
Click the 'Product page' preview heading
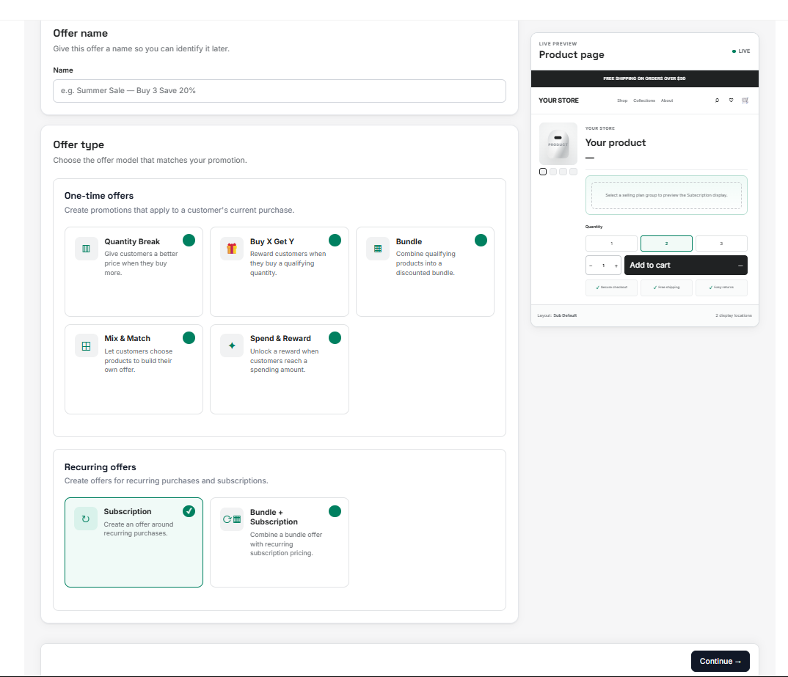click(572, 55)
